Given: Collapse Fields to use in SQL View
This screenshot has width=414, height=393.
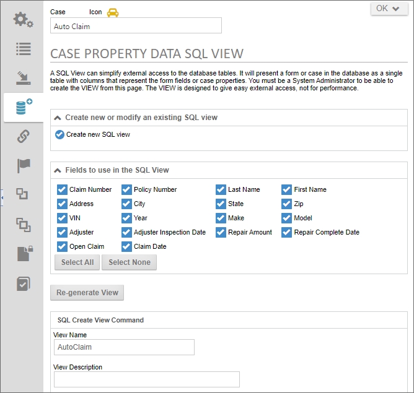Looking at the screenshot, I should (58, 170).
